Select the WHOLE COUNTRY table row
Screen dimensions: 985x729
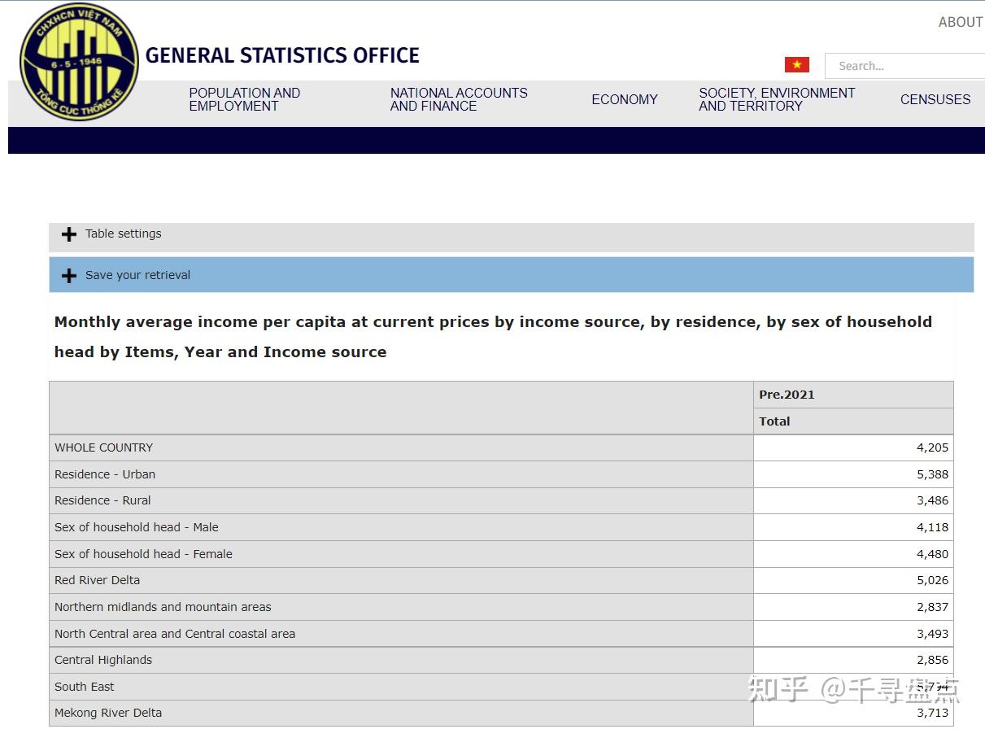[x=325, y=447]
